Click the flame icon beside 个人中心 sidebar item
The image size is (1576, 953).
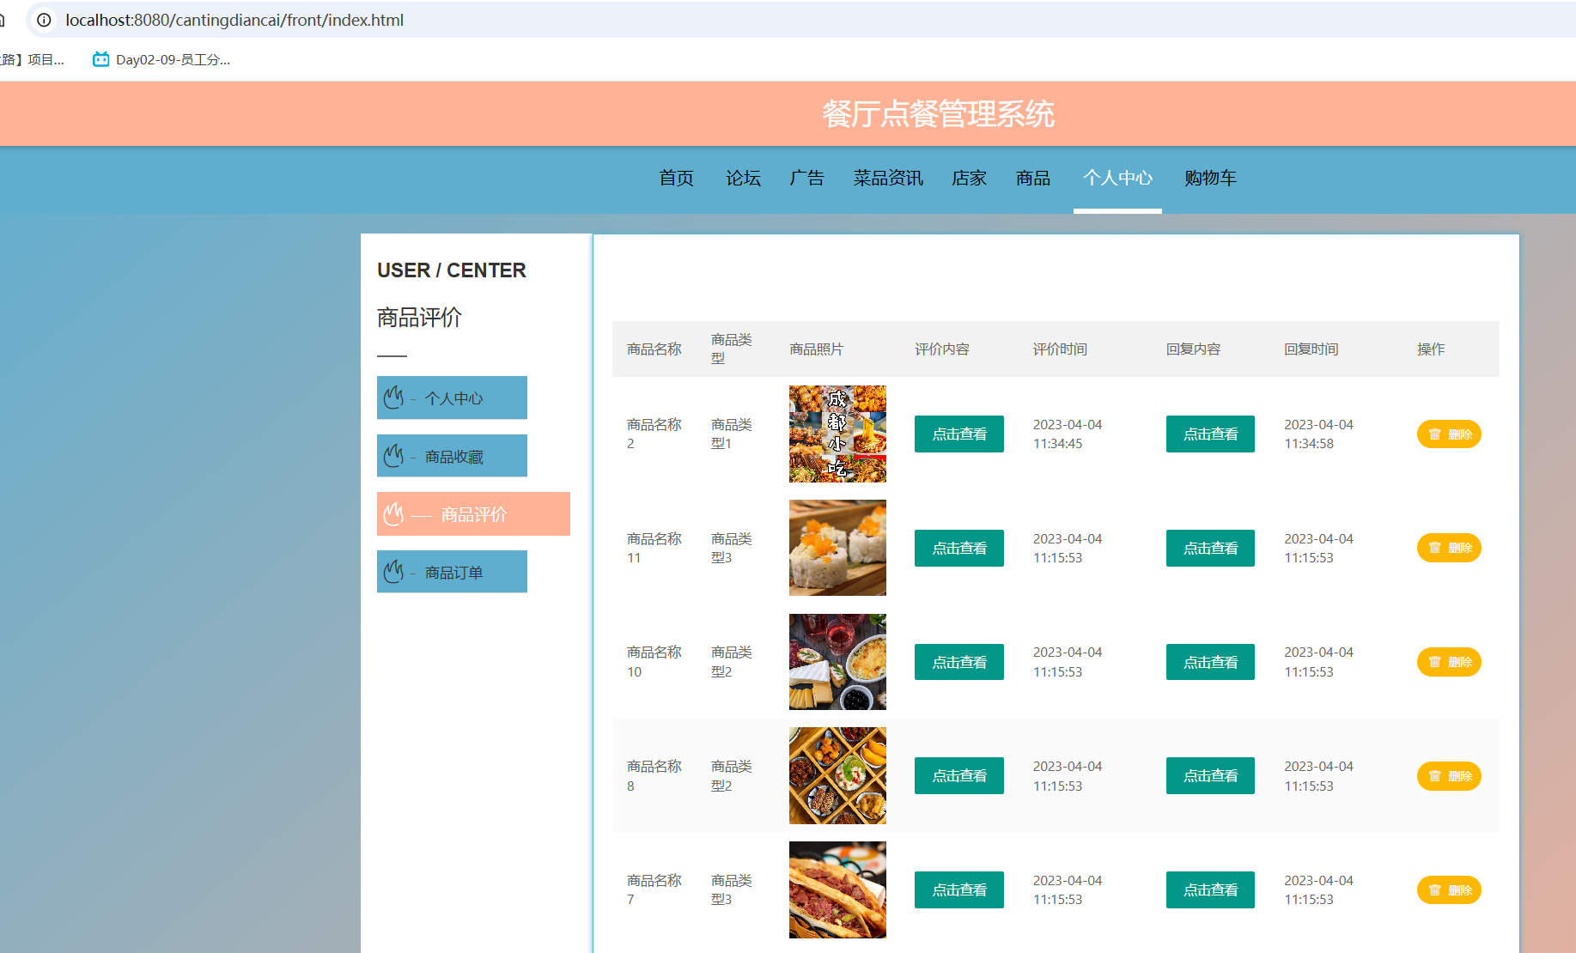coord(394,398)
